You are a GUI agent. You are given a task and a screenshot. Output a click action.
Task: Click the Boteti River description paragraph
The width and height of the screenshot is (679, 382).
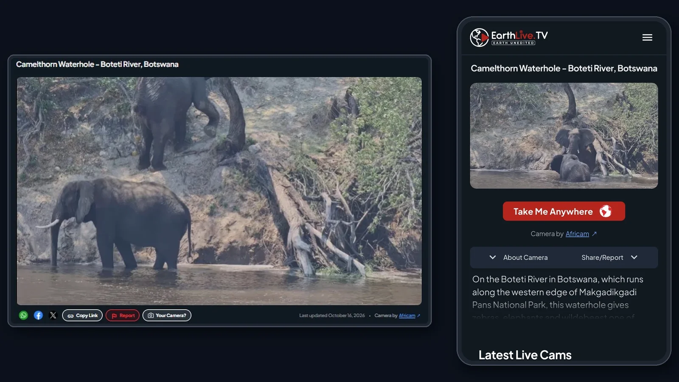[558, 298]
